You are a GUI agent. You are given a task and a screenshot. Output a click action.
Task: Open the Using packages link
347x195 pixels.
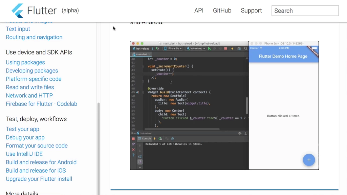pyautogui.click(x=25, y=62)
